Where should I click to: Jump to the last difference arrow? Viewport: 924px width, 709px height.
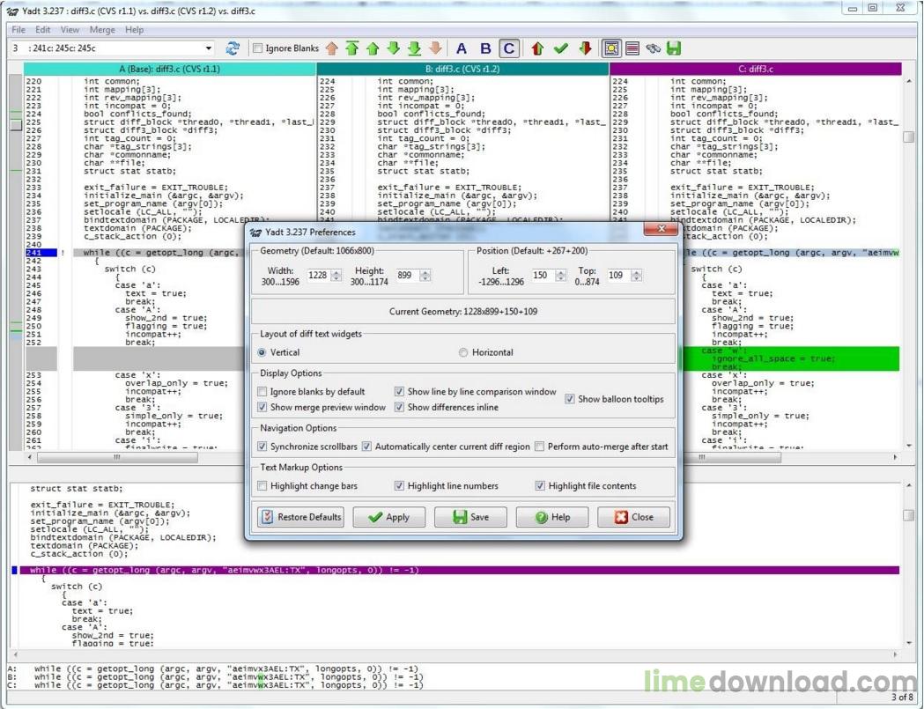414,48
